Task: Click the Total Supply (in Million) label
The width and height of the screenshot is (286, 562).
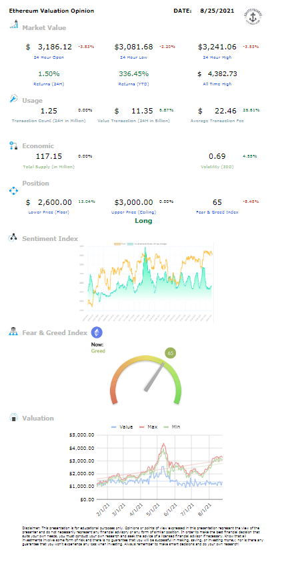Action: click(49, 167)
